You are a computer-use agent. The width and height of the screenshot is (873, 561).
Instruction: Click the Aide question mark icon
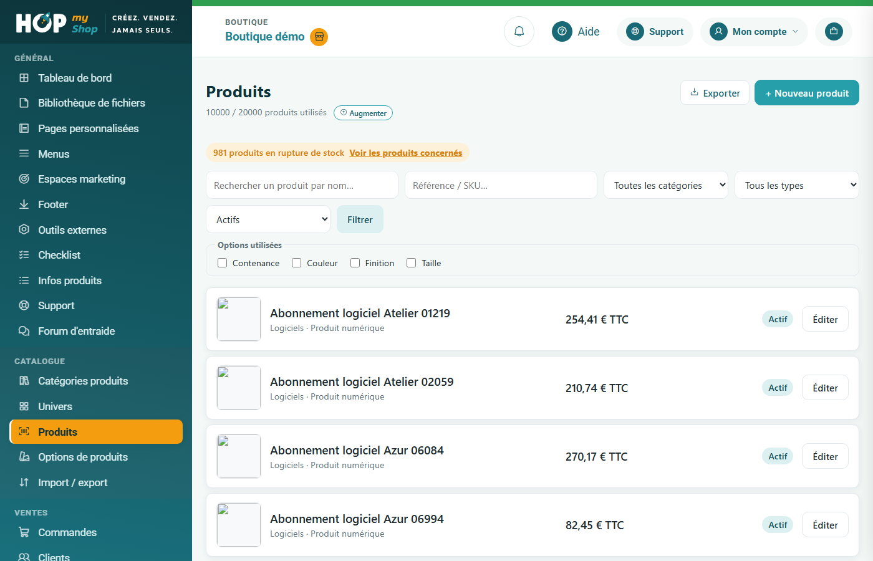(562, 31)
